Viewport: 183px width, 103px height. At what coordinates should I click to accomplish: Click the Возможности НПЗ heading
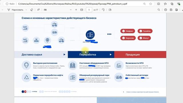coord(135,63)
